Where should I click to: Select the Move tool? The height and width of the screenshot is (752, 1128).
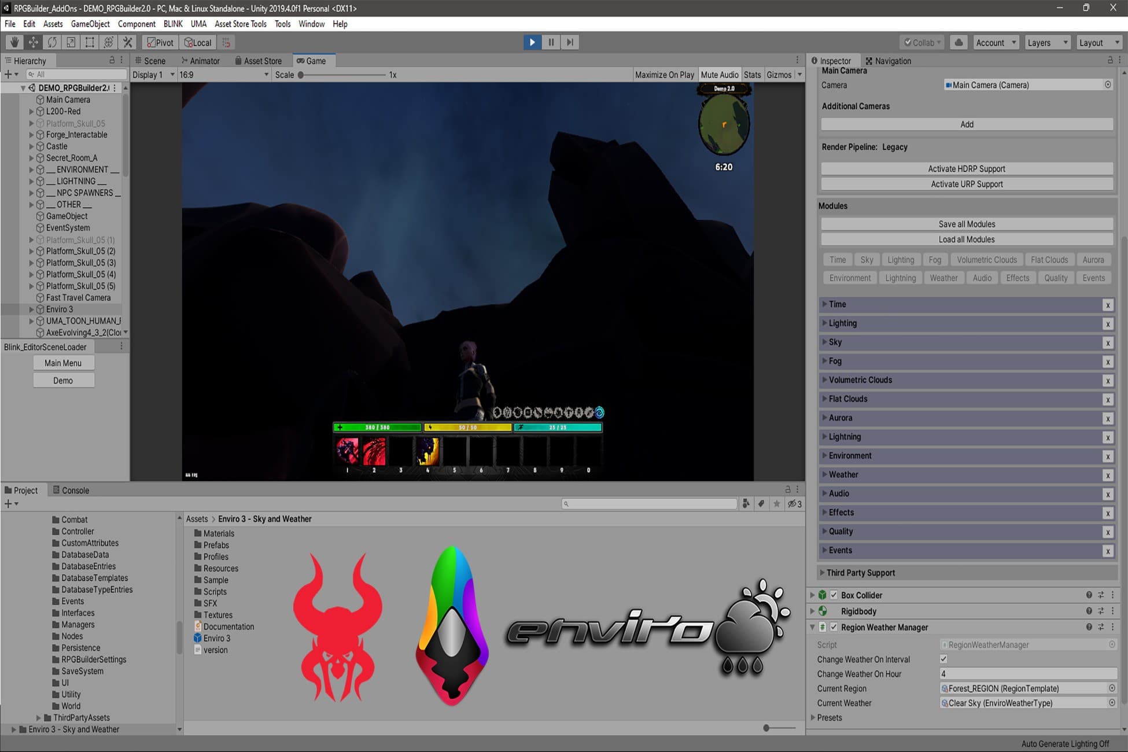coord(34,42)
